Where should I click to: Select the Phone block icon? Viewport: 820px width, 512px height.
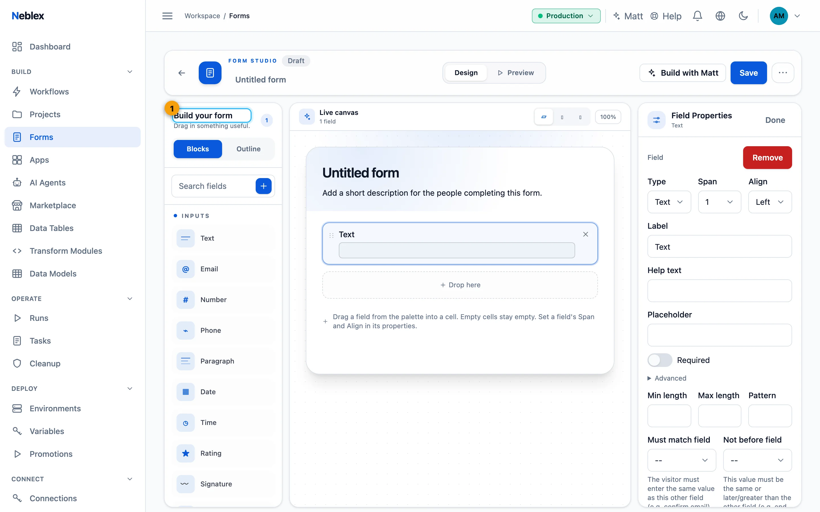(185, 331)
